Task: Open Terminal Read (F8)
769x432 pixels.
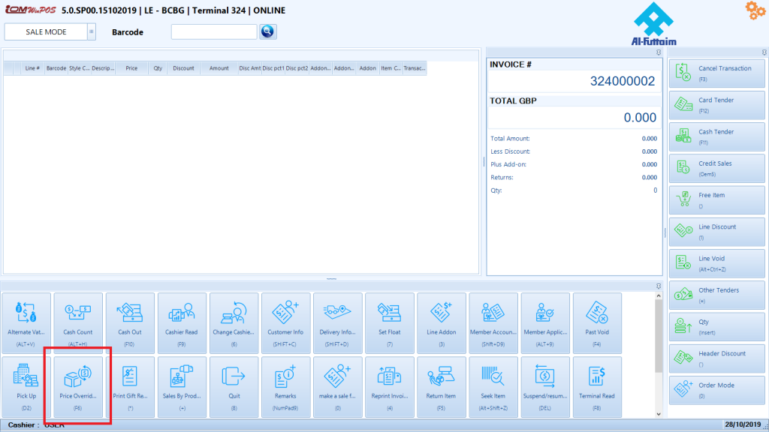Action: (x=597, y=387)
